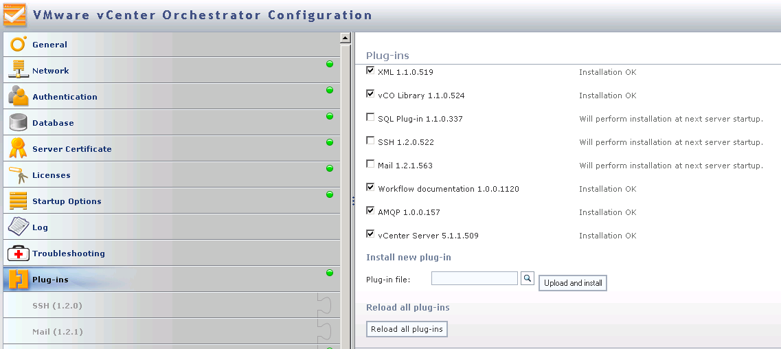
Task: Click the General section gear icon
Action: [18, 44]
